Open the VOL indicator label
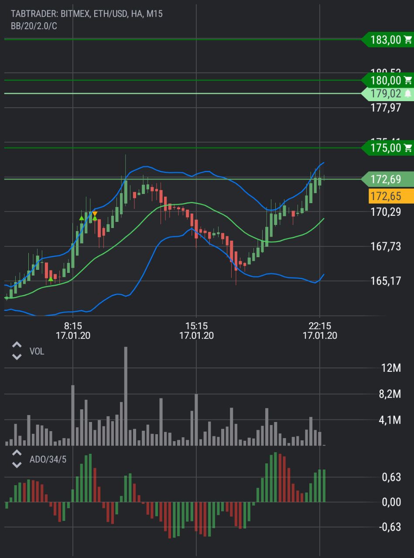 (37, 351)
